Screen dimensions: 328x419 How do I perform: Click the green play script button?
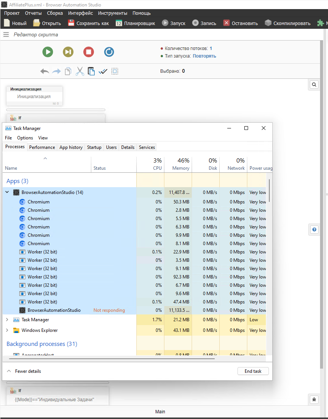(x=48, y=52)
